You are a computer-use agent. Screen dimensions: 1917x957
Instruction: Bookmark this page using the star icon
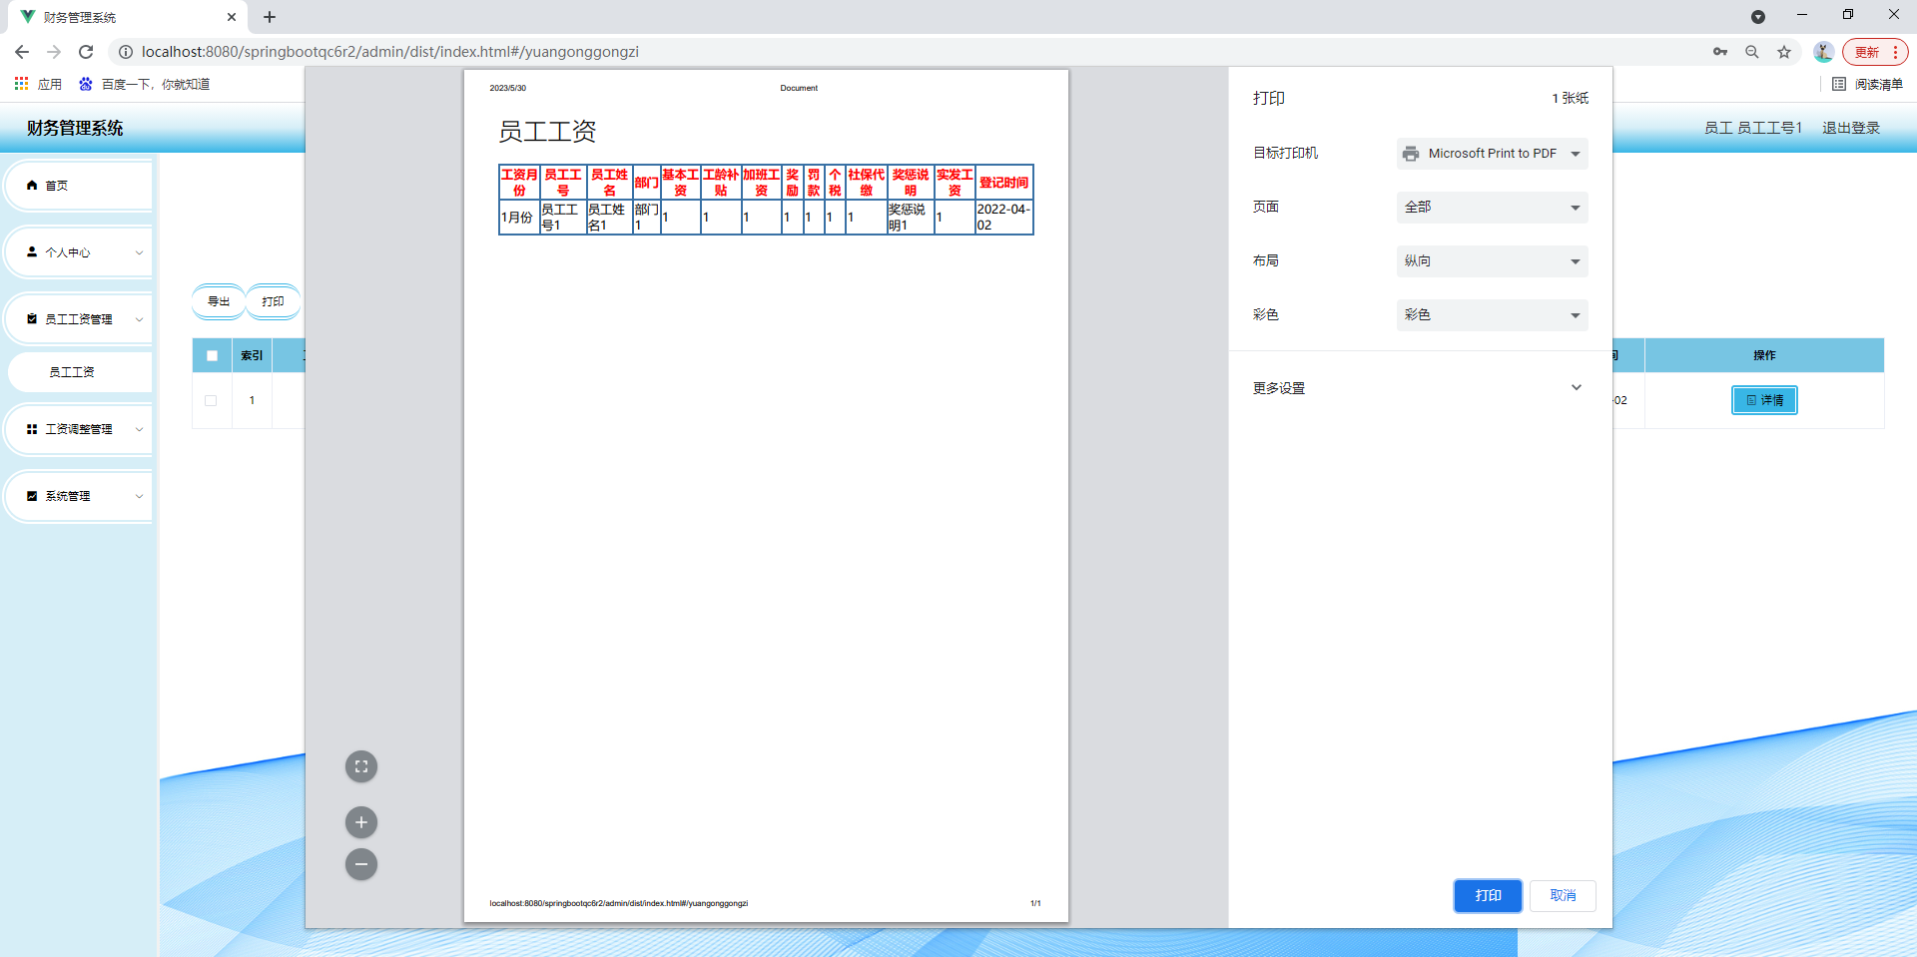[x=1784, y=52]
